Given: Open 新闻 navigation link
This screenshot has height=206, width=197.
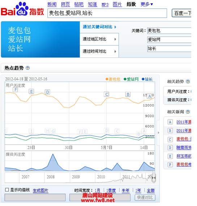Looking at the screenshot, I should point(52,4).
